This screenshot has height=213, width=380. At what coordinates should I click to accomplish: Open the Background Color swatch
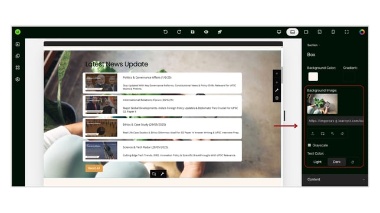tap(313, 77)
